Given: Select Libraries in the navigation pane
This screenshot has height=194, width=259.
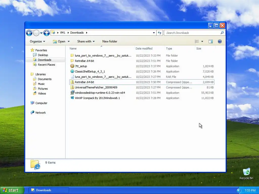Looking at the screenshot, I should 40,74.
